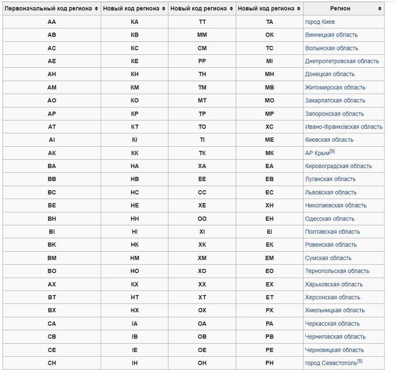
Task: Open Ивано-Франковская область link
Action: (344, 127)
